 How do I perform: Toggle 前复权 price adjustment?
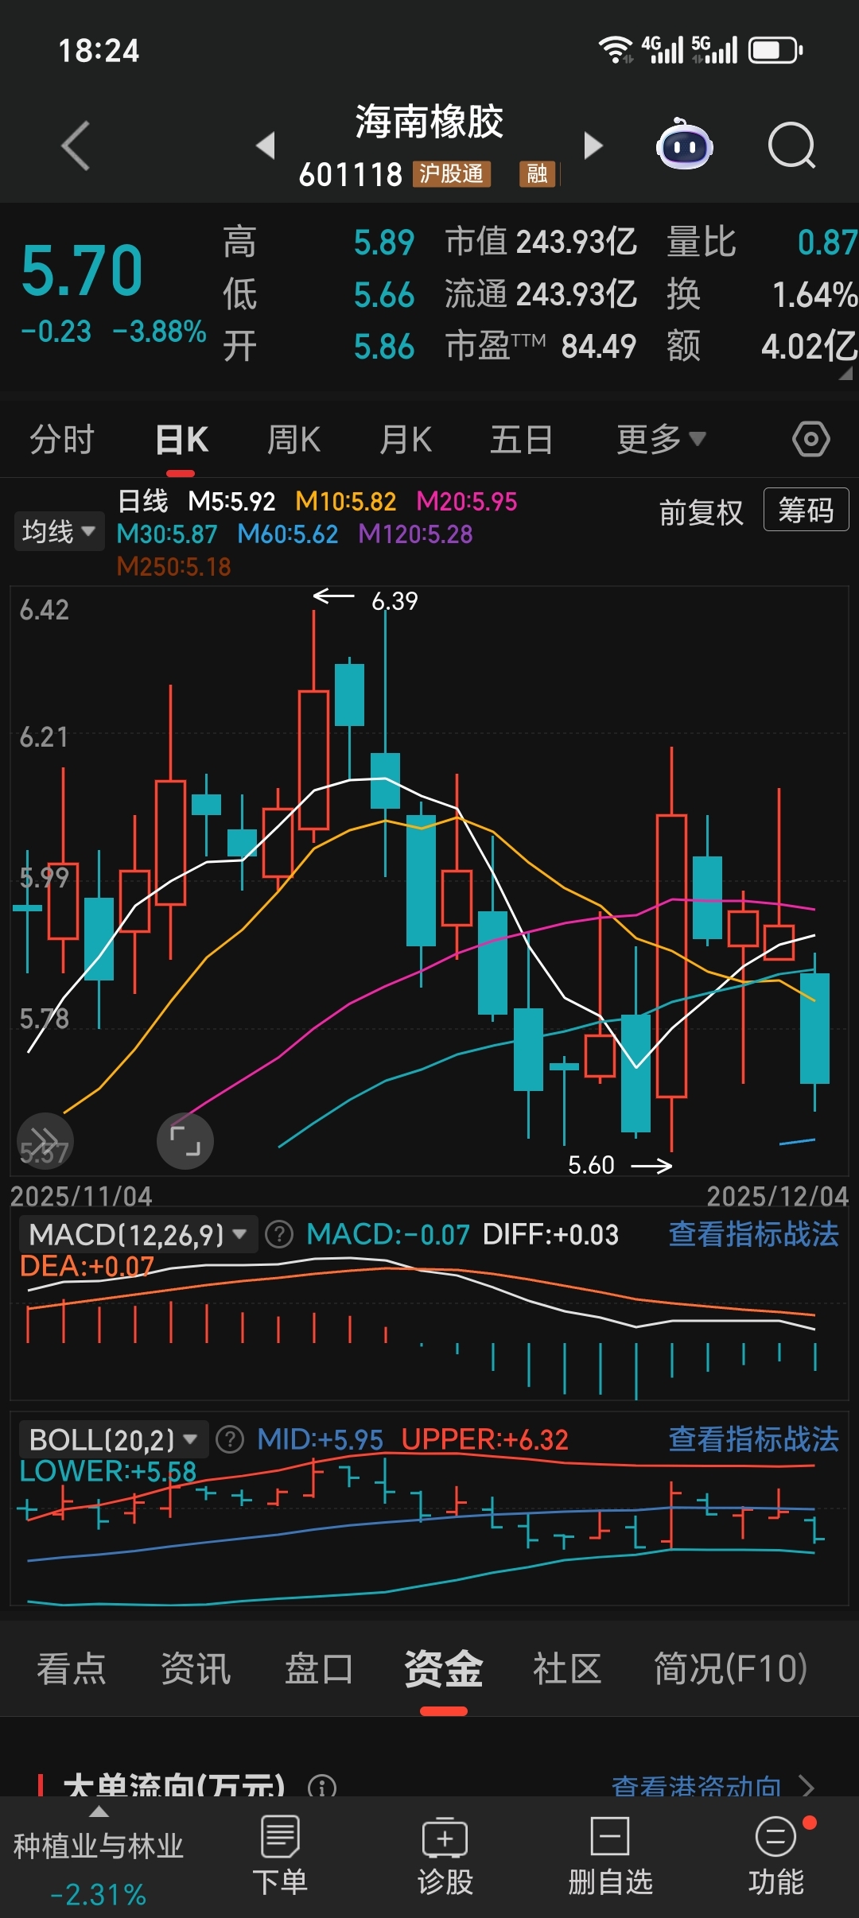701,512
